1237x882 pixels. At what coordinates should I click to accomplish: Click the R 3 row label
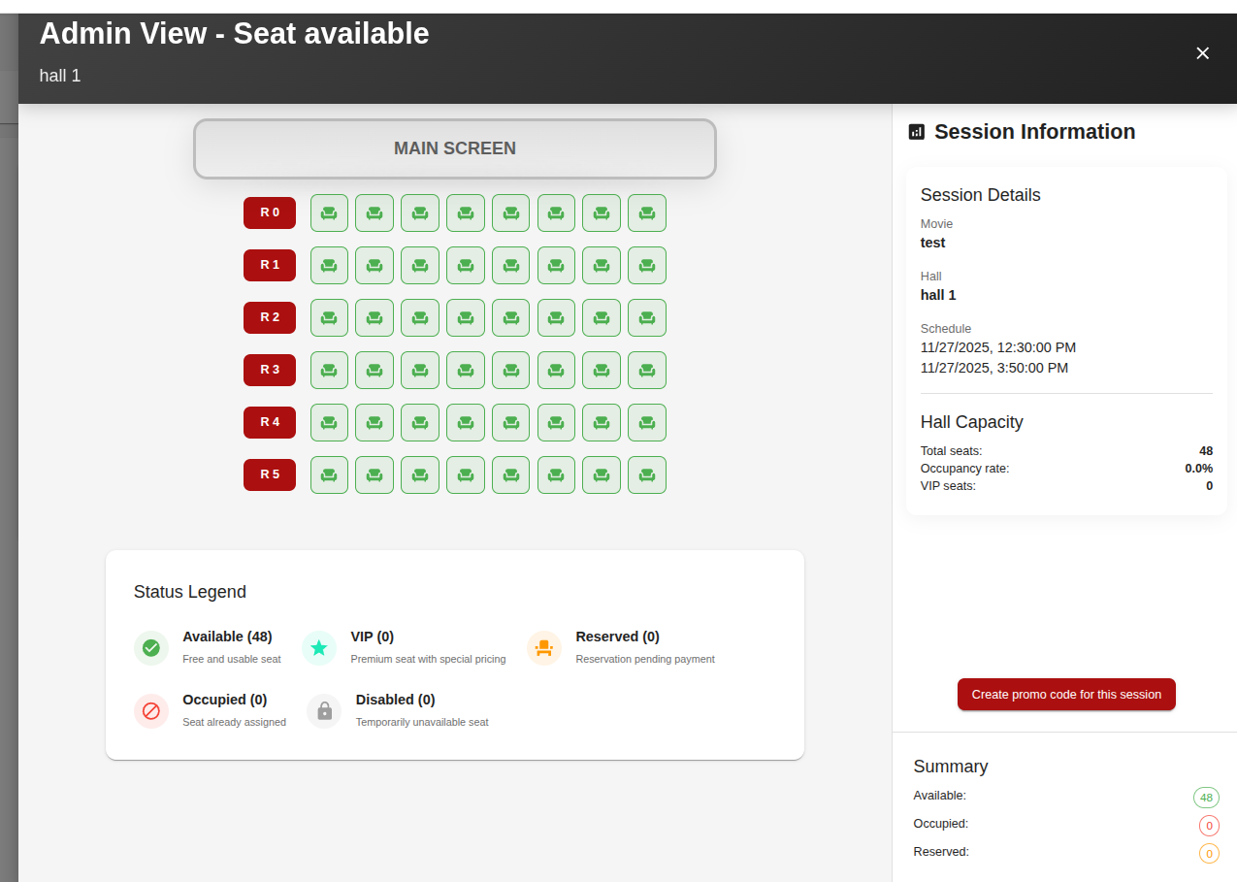click(x=270, y=370)
